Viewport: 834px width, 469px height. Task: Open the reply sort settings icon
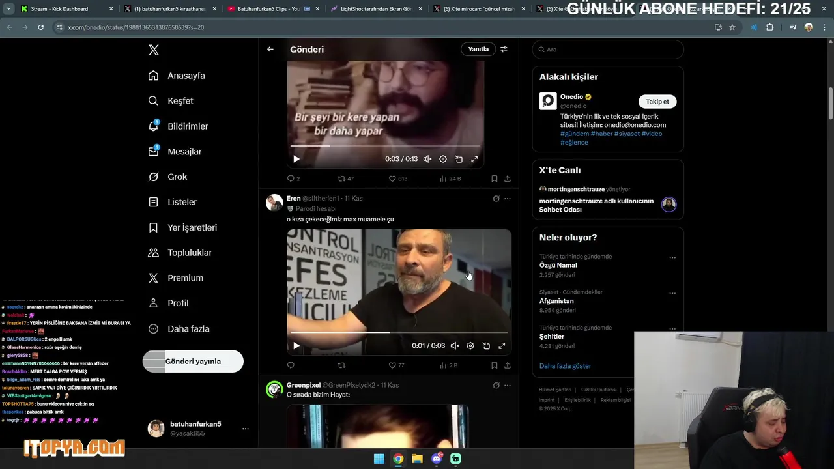(x=504, y=50)
